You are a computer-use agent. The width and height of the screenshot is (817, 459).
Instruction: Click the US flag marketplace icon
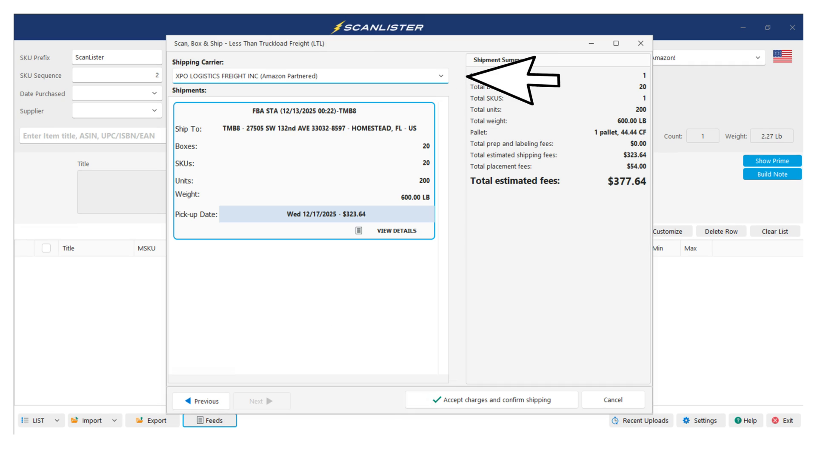(x=782, y=57)
